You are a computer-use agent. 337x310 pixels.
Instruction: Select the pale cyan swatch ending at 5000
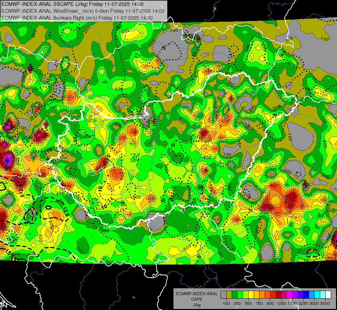(x=323, y=295)
